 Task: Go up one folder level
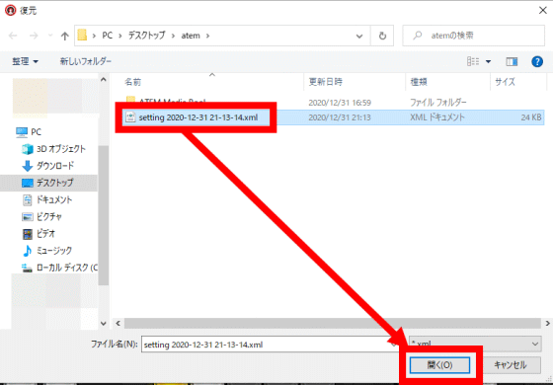coord(64,36)
